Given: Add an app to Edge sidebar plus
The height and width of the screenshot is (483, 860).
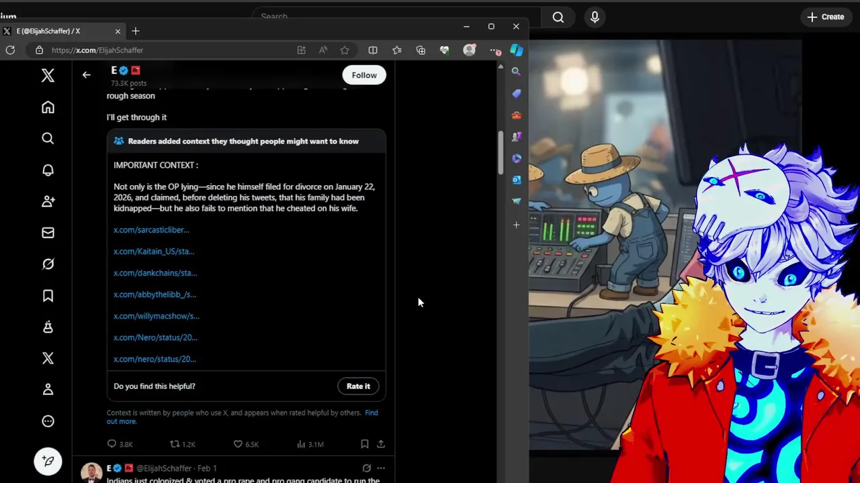Looking at the screenshot, I should 516,225.
